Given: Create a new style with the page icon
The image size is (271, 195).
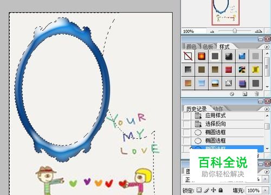Looking at the screenshot, I should (245, 94).
